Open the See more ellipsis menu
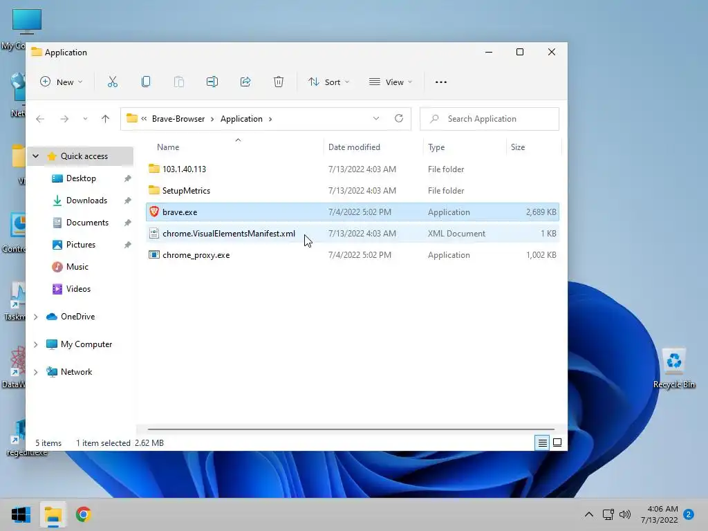The height and width of the screenshot is (531, 708). pos(440,82)
